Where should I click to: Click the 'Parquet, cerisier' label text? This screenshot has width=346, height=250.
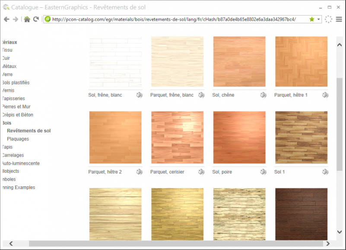pyautogui.click(x=167, y=172)
